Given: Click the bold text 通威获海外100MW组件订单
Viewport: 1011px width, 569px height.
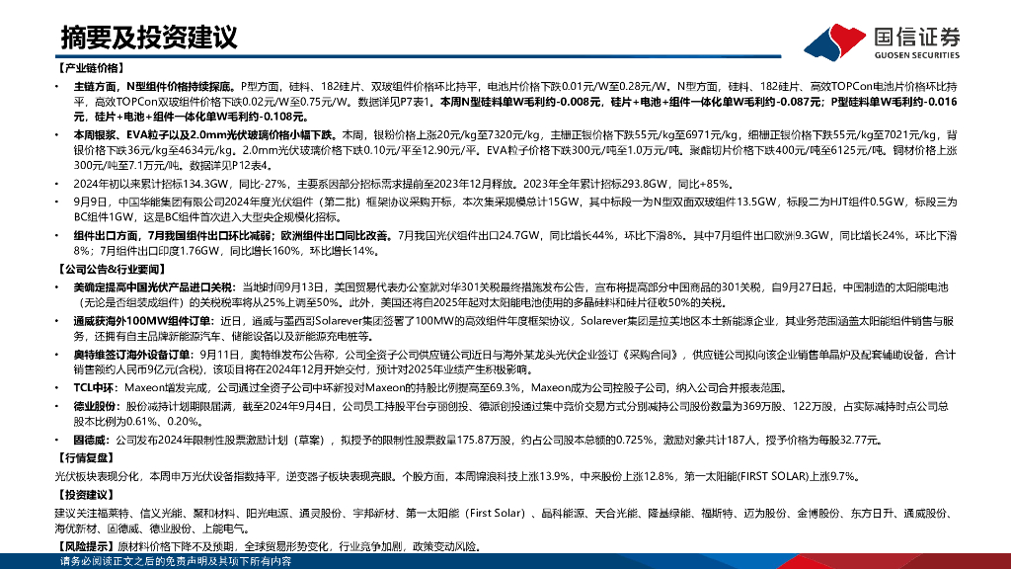Looking at the screenshot, I should (142, 321).
